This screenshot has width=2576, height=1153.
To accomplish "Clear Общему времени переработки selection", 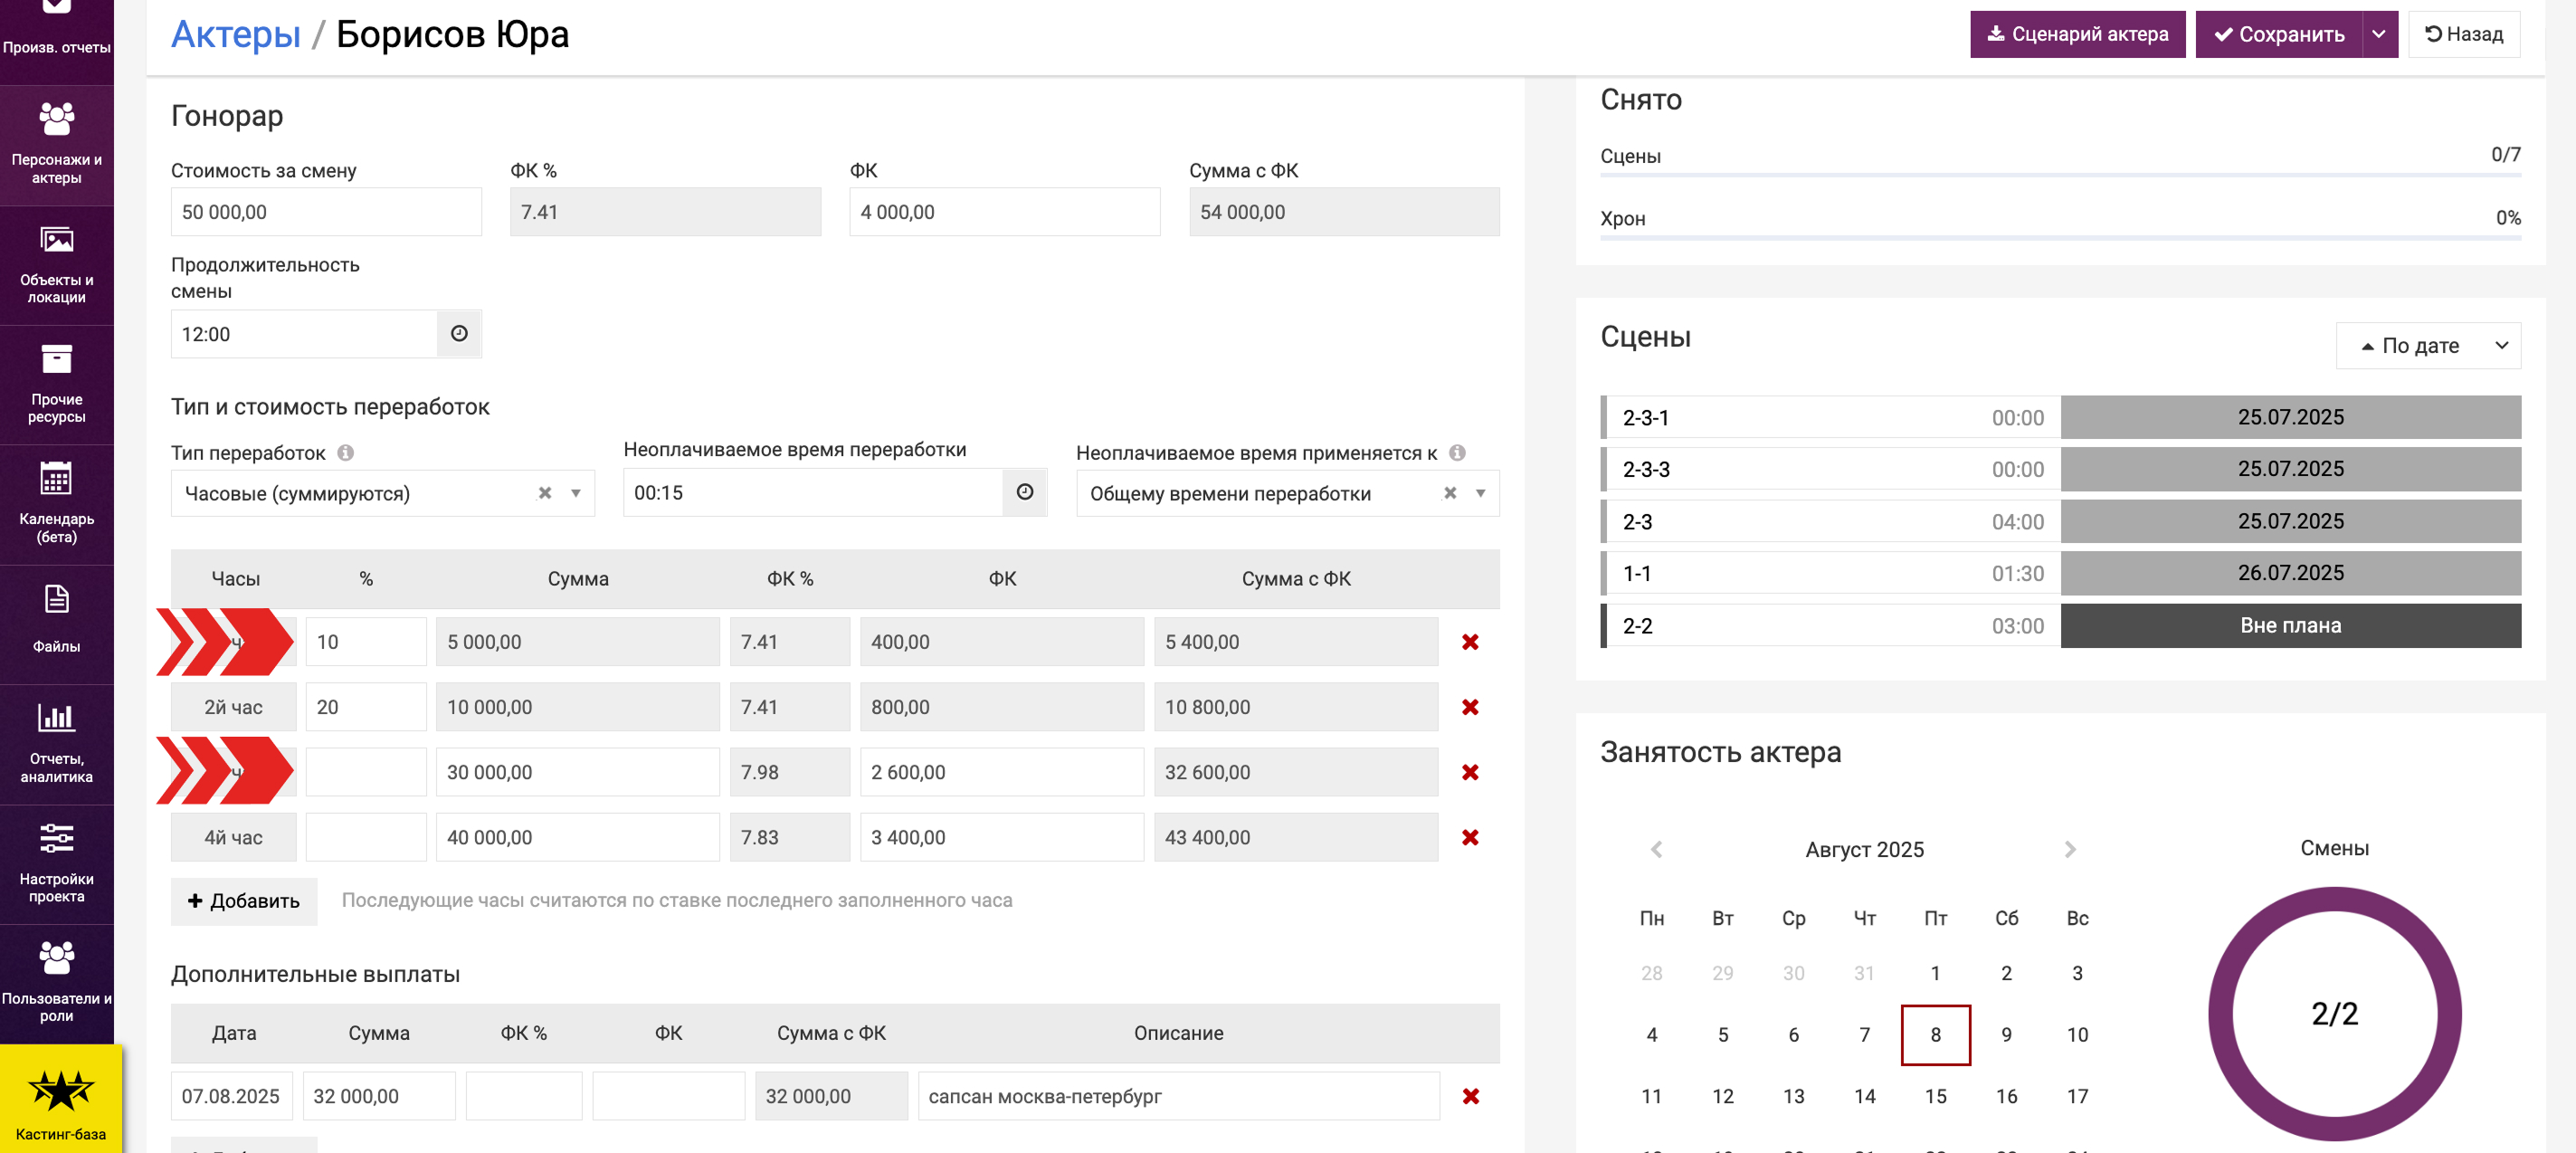I will (1450, 493).
